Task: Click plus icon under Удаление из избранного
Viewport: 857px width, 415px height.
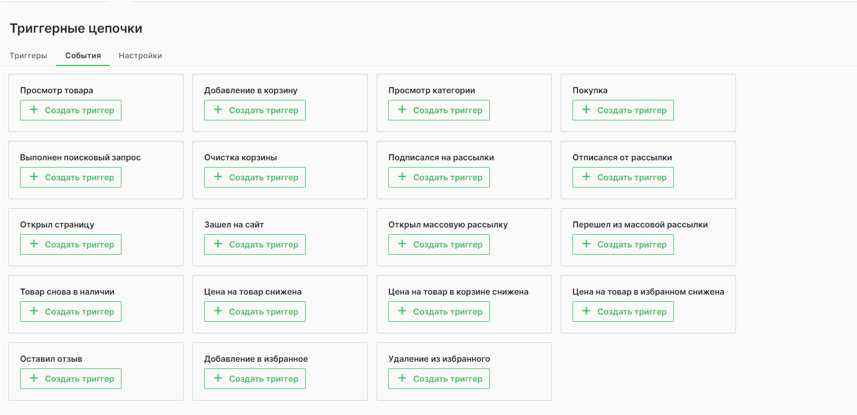Action: (x=402, y=378)
